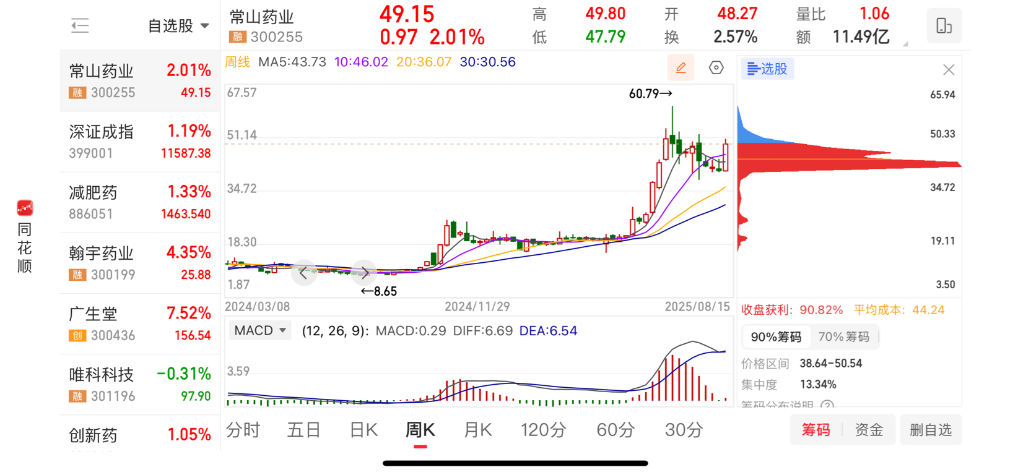The image size is (1031, 475).
Task: Open the 筹码分布说明 help icon
Action: (827, 406)
